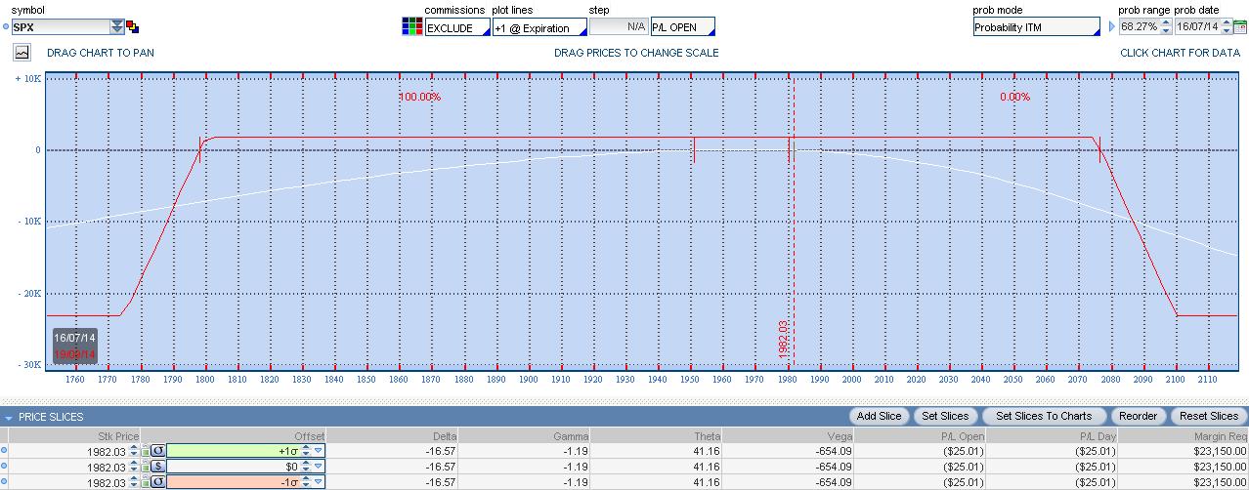Viewport: 1249px width, 490px height.
Task: Click the P/L Open column header
Action: [x=920, y=435]
